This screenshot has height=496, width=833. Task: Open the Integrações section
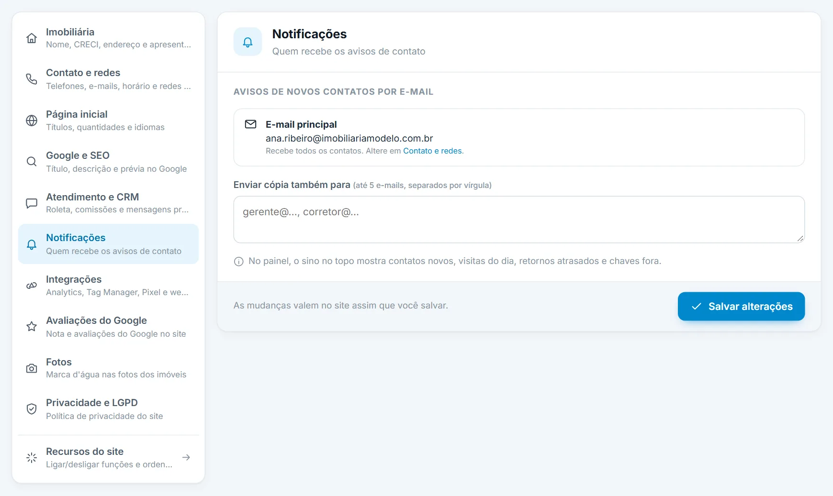[x=108, y=286]
